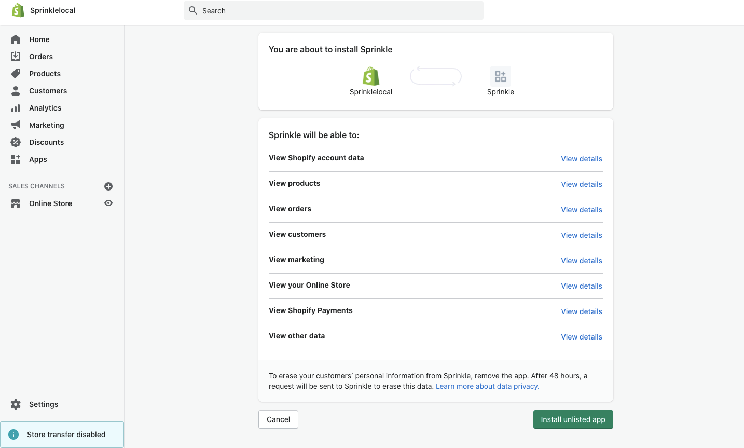Open Settings gear at sidebar bottom
The image size is (744, 448).
coord(16,404)
